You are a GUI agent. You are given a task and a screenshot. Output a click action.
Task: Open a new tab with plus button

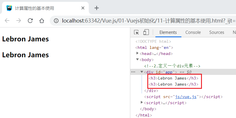pos(96,8)
